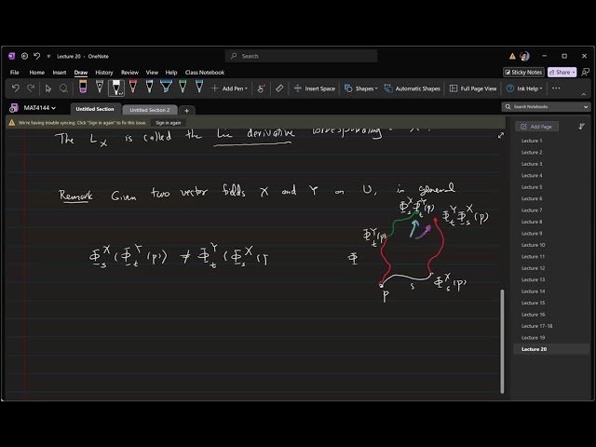Select the light blue thin pen

149,88
